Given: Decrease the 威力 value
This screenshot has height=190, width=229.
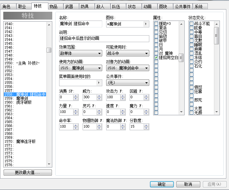Looking at the screenshot, I should point(99,99).
